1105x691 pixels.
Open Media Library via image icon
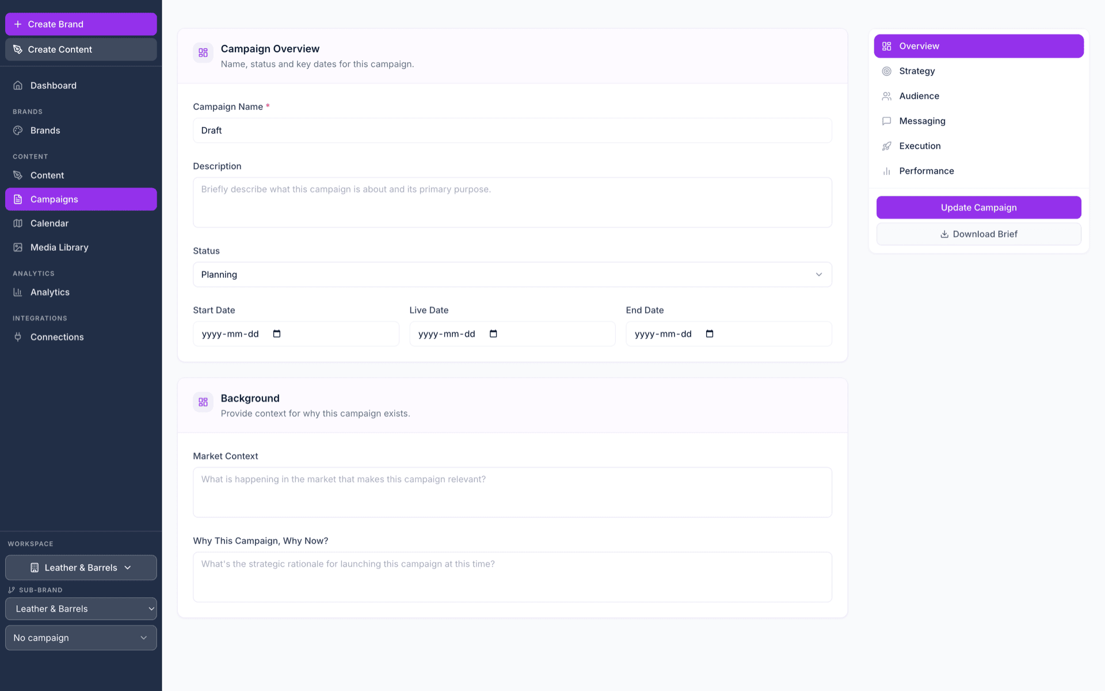pyautogui.click(x=17, y=247)
